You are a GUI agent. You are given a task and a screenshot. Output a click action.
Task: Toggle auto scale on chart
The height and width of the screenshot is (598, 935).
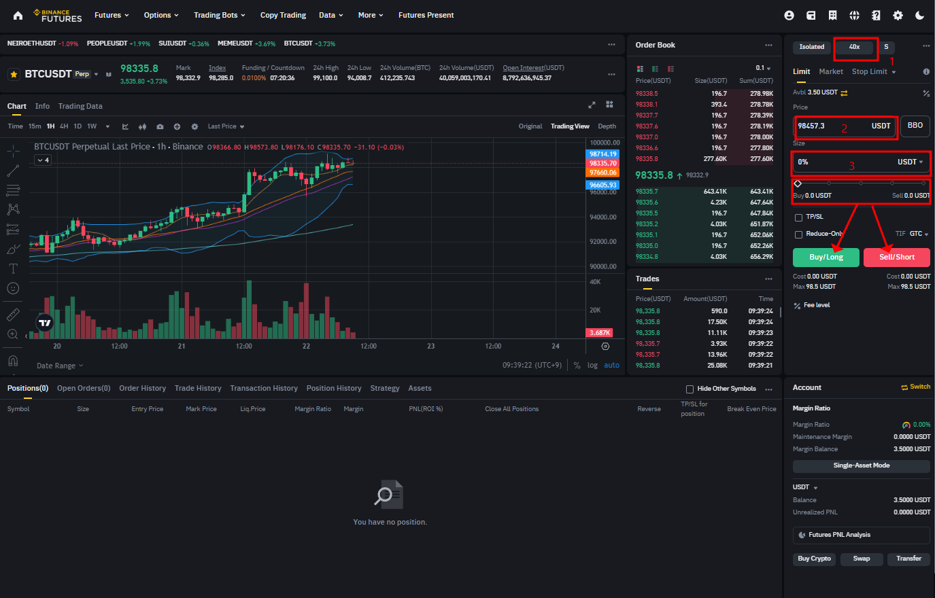[x=612, y=366]
